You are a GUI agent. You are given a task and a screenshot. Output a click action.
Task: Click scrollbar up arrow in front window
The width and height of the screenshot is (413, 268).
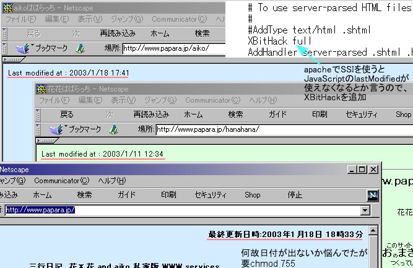point(373,231)
